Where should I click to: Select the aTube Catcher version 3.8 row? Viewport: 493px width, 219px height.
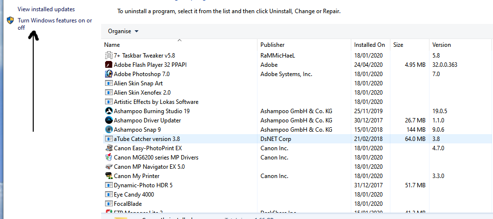click(x=147, y=139)
